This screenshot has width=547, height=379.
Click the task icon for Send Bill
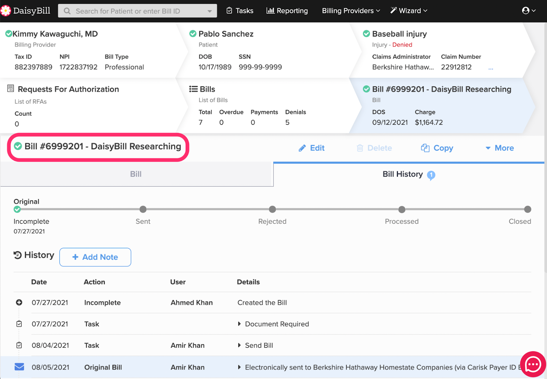[x=19, y=345]
